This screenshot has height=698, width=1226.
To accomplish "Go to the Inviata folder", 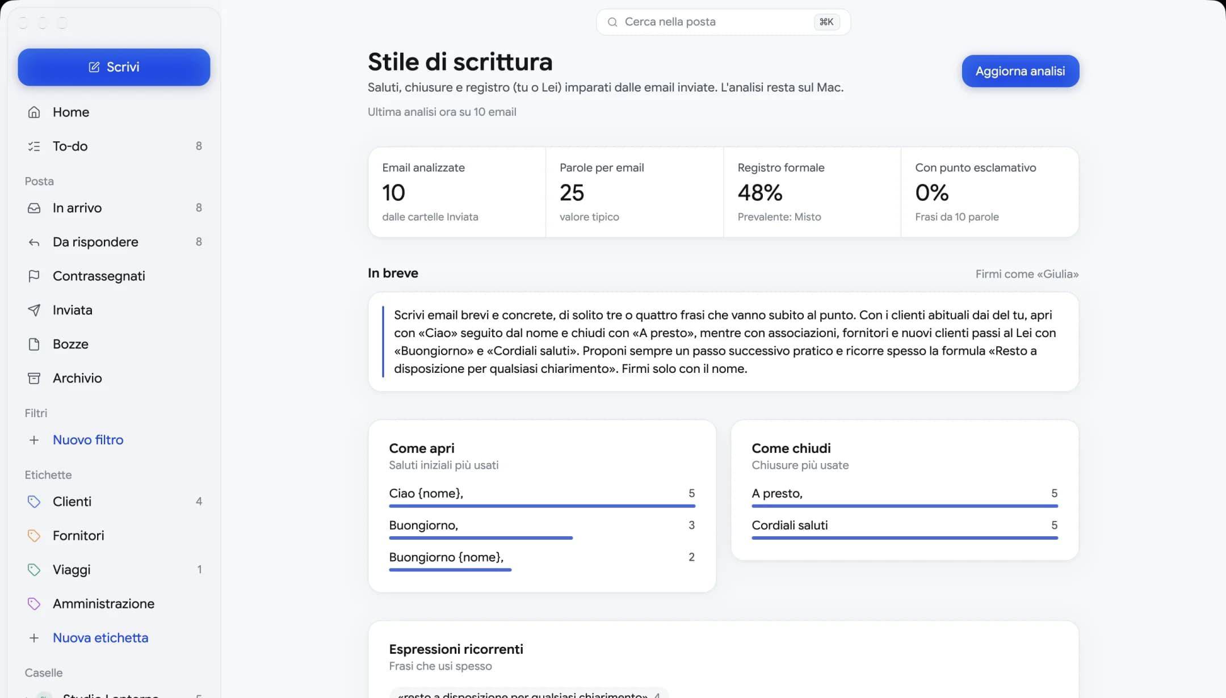I will 114,310.
